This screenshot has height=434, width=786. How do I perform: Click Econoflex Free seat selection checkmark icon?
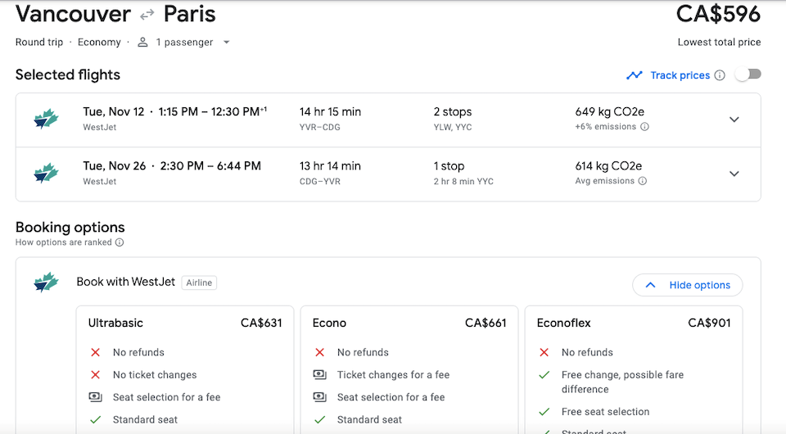point(544,412)
